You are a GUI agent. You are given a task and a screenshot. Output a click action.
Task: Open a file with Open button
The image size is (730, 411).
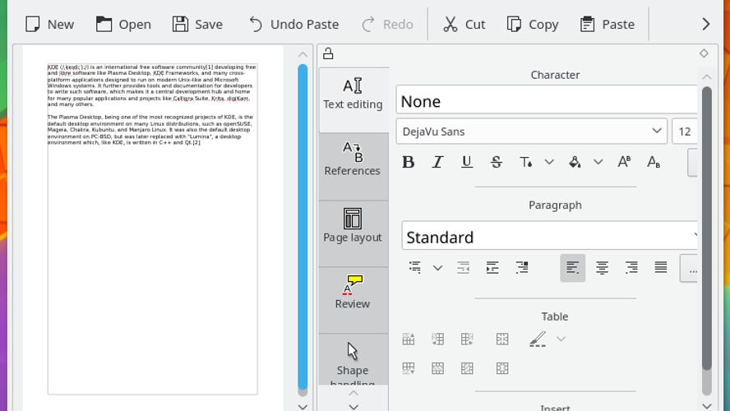coord(123,24)
